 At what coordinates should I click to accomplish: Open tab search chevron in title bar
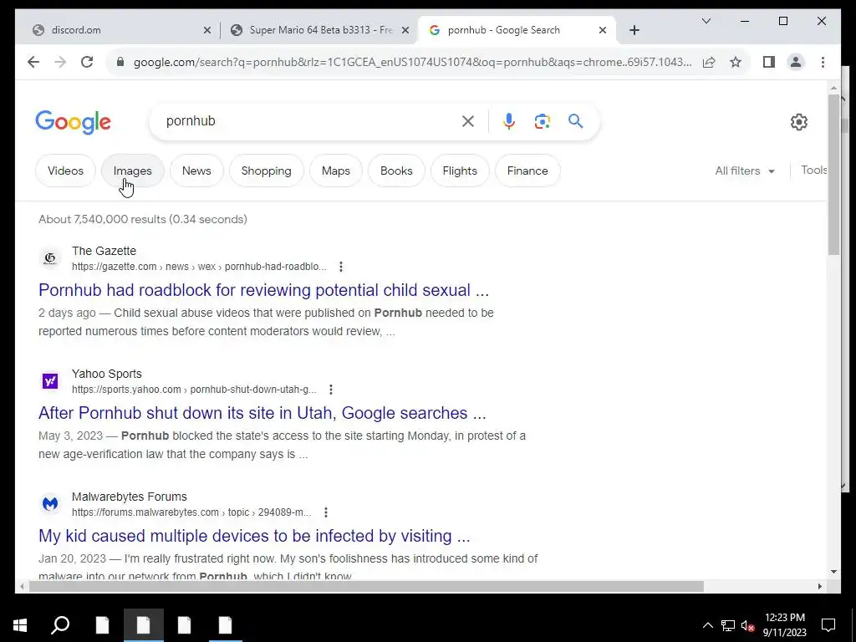pyautogui.click(x=706, y=21)
